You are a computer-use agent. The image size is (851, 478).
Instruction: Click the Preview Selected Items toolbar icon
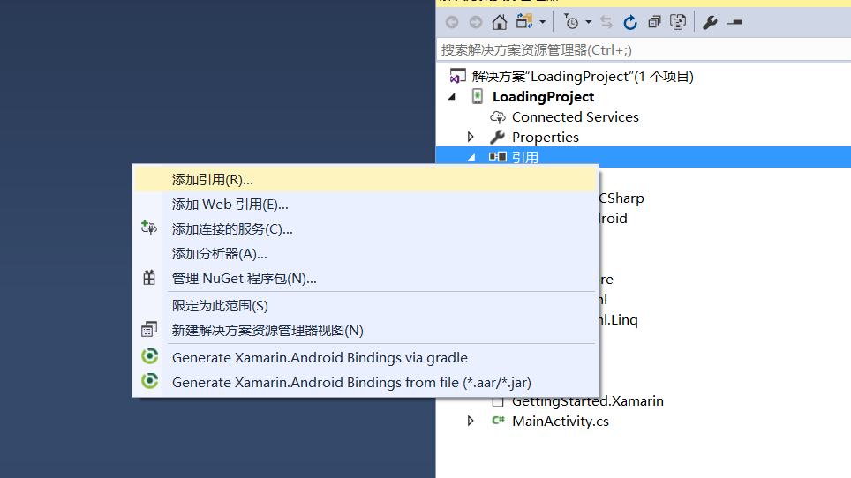point(734,22)
